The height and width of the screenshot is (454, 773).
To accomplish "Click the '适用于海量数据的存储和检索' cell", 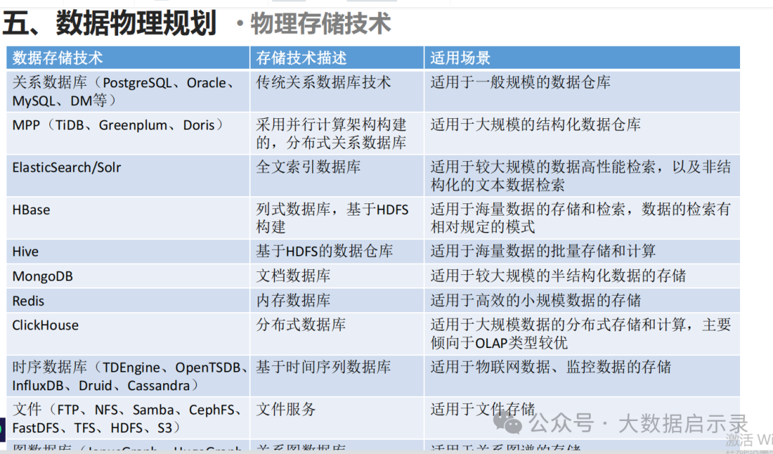I will pos(582,218).
